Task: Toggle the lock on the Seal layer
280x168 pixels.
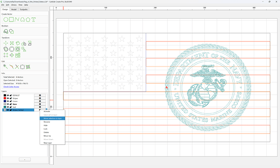Action: 11,107
